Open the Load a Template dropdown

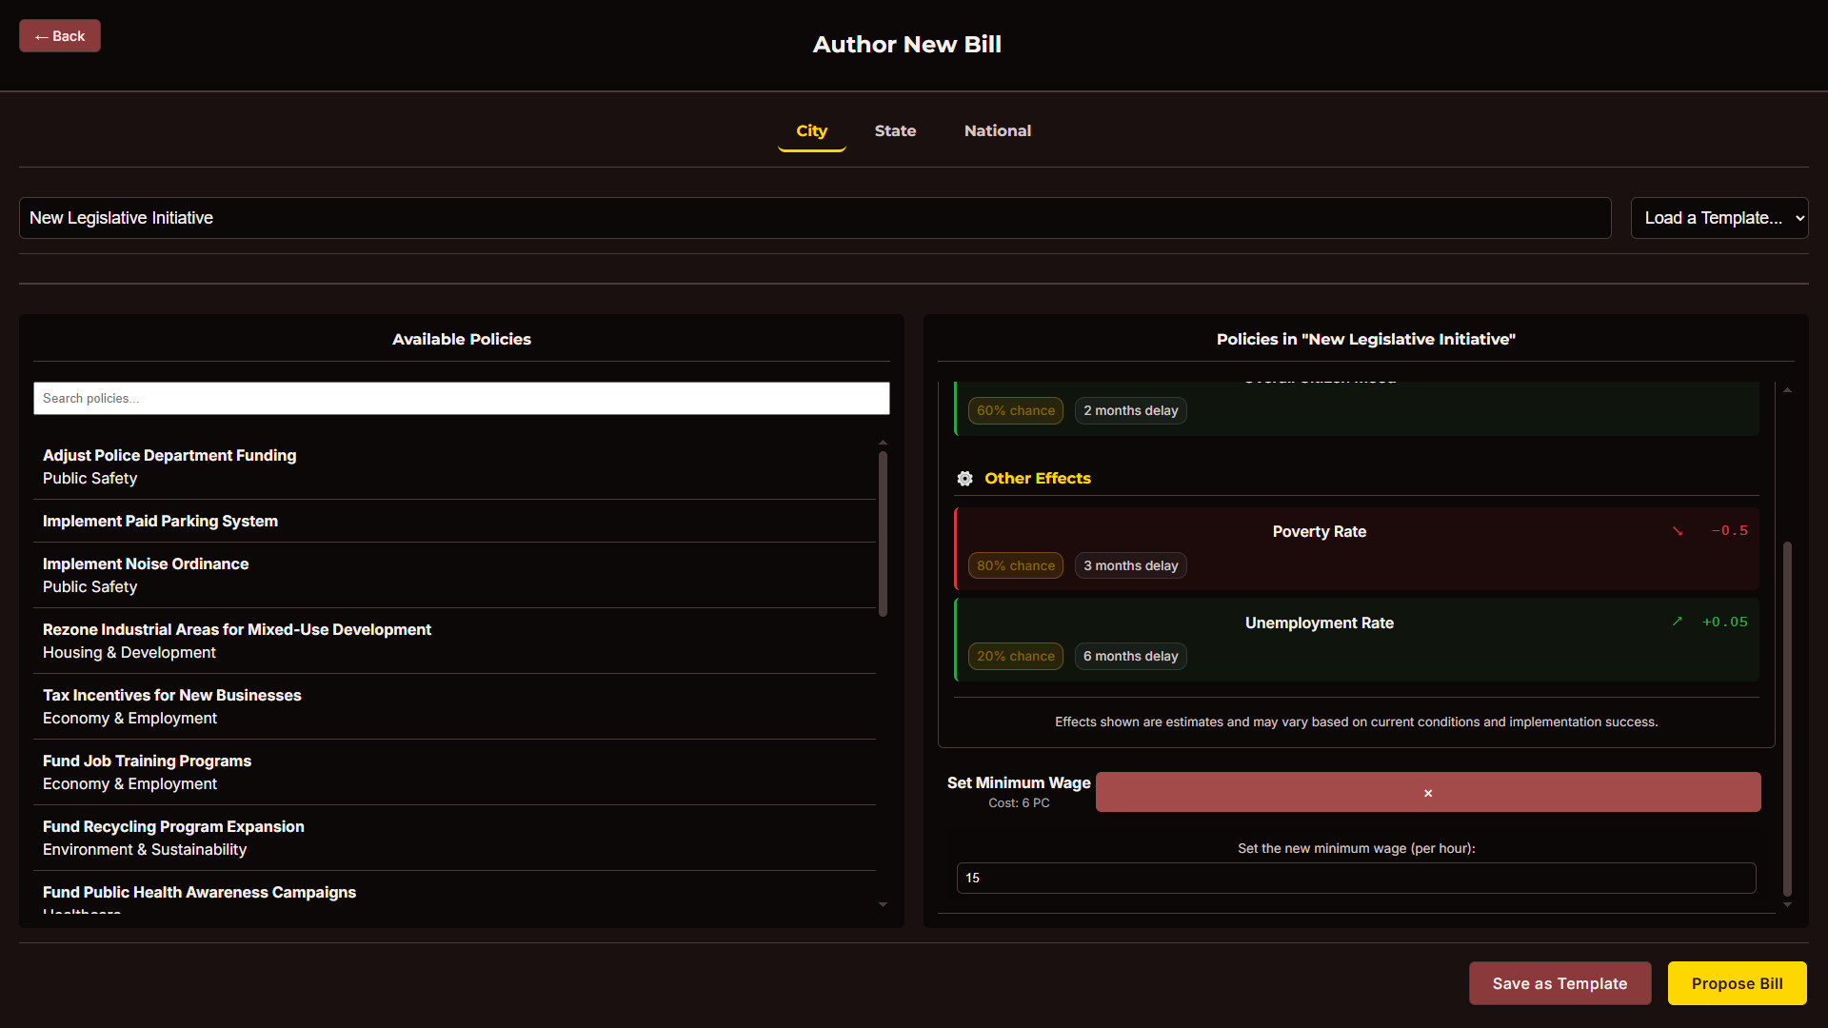1719,218
